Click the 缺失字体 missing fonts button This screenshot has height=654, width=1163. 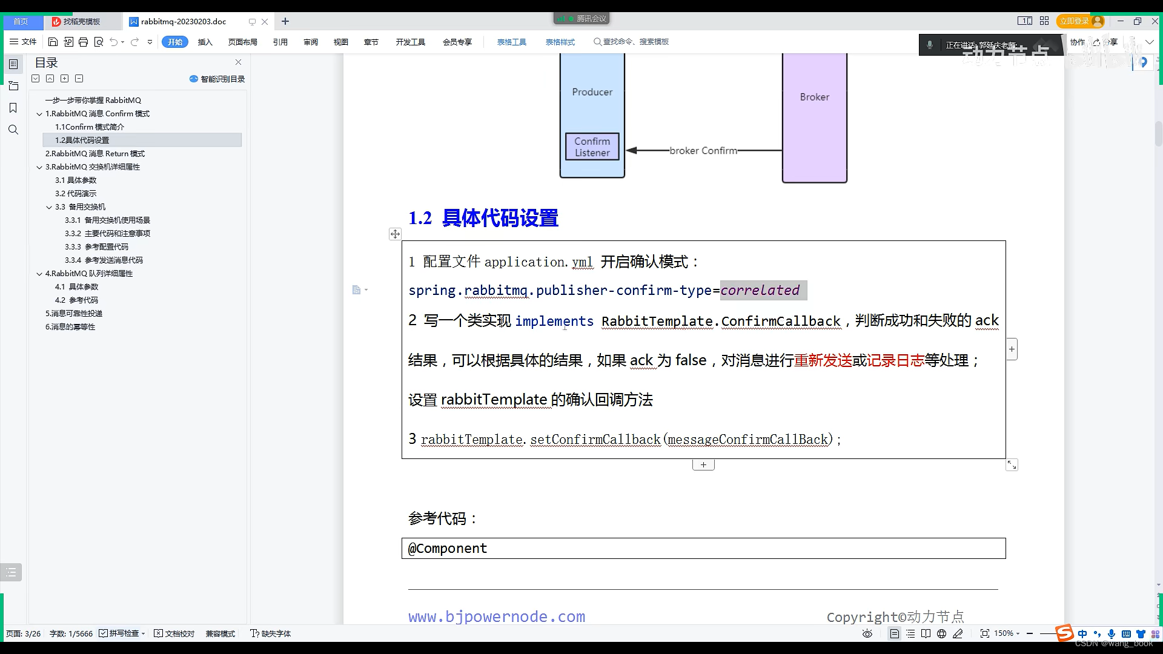pos(271,633)
